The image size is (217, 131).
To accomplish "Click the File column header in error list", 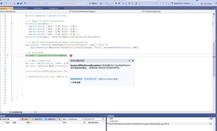I will pyautogui.click(x=65, y=123).
